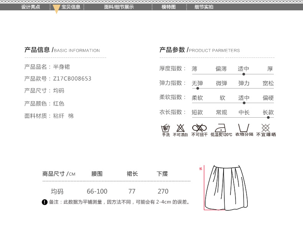Click the do not bleach (不可漂白) icon
Viewport: 303px width, 233px height.
(x=180, y=128)
